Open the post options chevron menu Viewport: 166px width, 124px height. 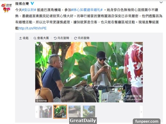[161, 2]
